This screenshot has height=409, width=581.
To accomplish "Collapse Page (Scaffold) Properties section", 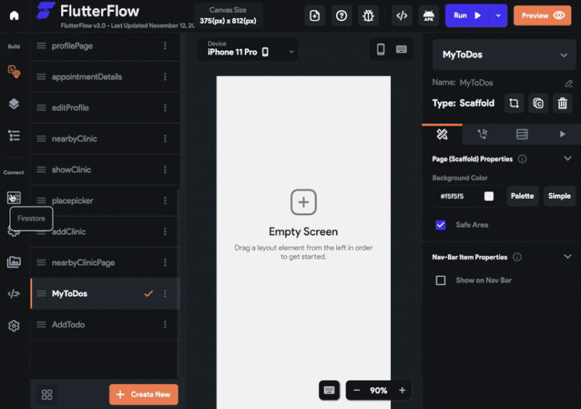I will [x=567, y=159].
